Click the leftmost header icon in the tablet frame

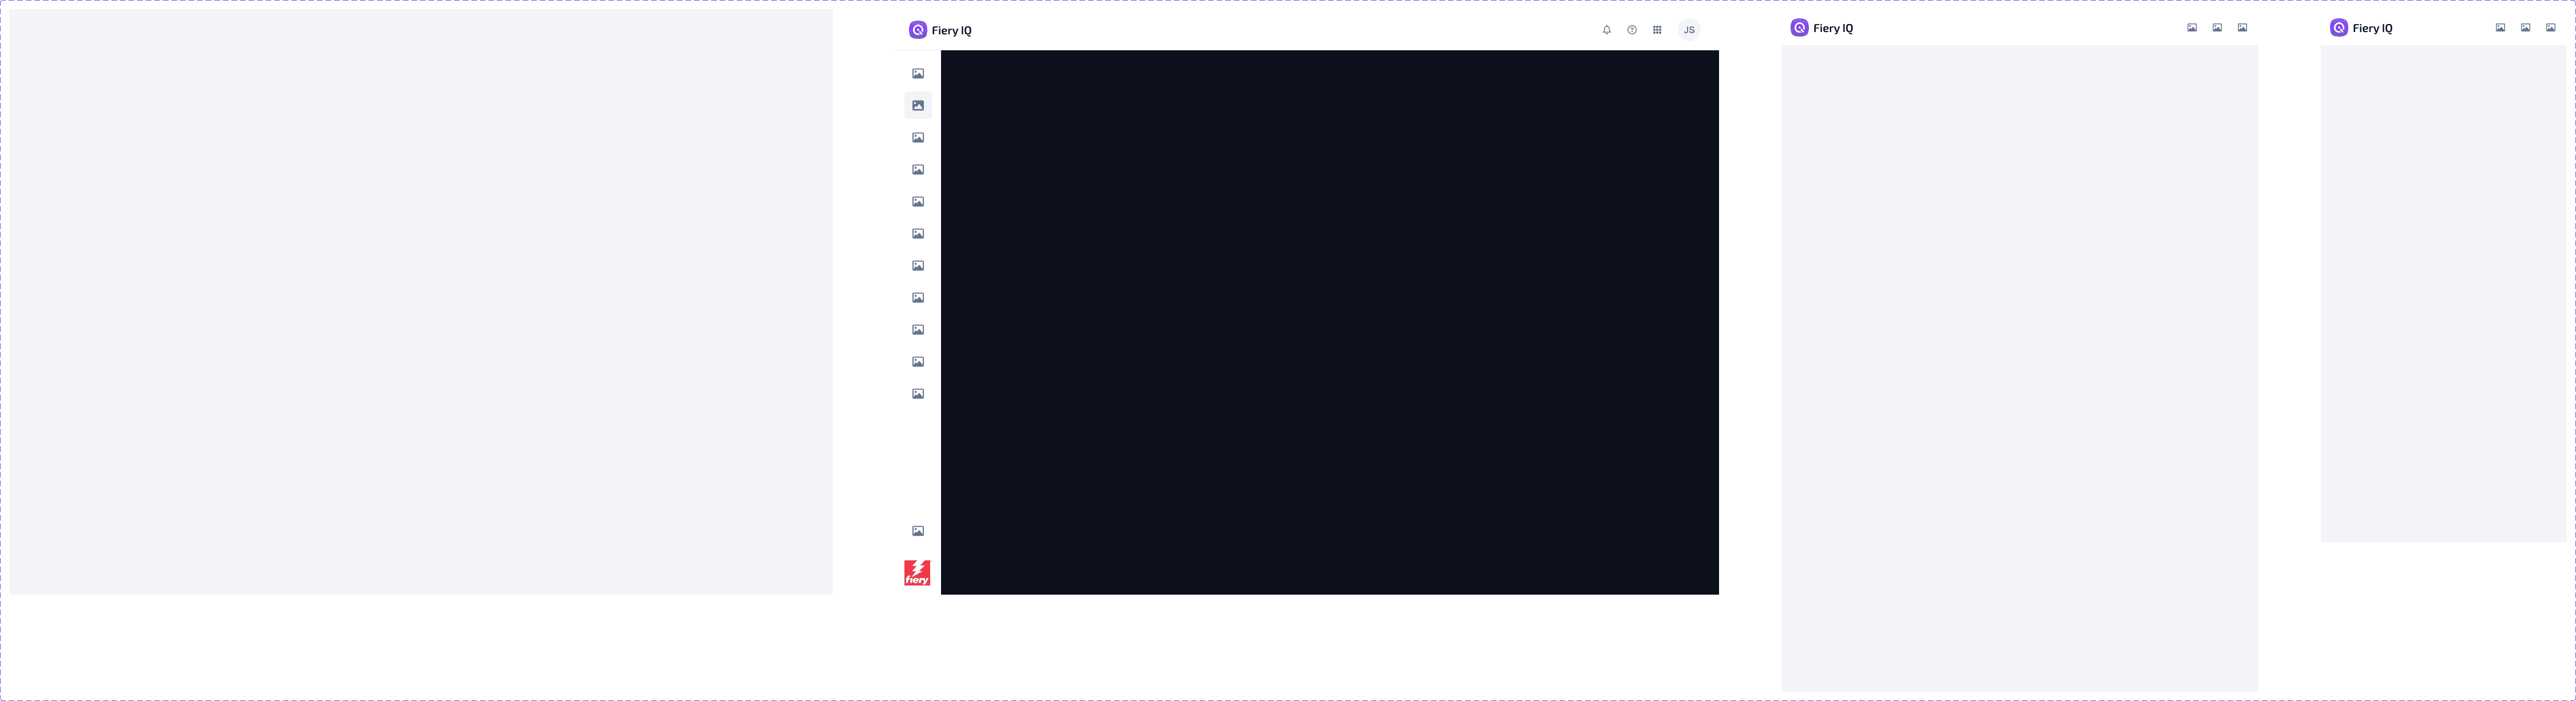click(2191, 28)
